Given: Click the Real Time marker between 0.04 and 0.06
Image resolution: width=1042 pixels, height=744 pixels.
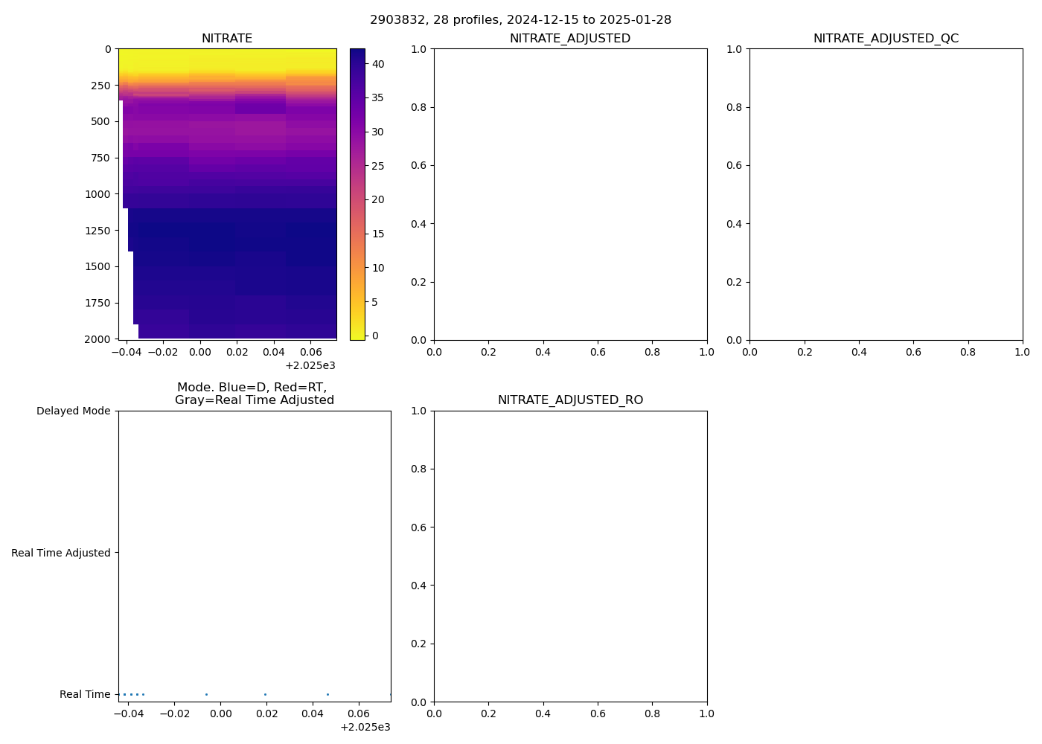Looking at the screenshot, I should pos(327,694).
